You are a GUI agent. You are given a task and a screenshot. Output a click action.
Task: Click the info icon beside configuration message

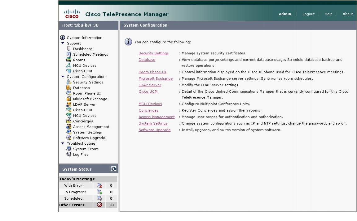click(x=128, y=42)
